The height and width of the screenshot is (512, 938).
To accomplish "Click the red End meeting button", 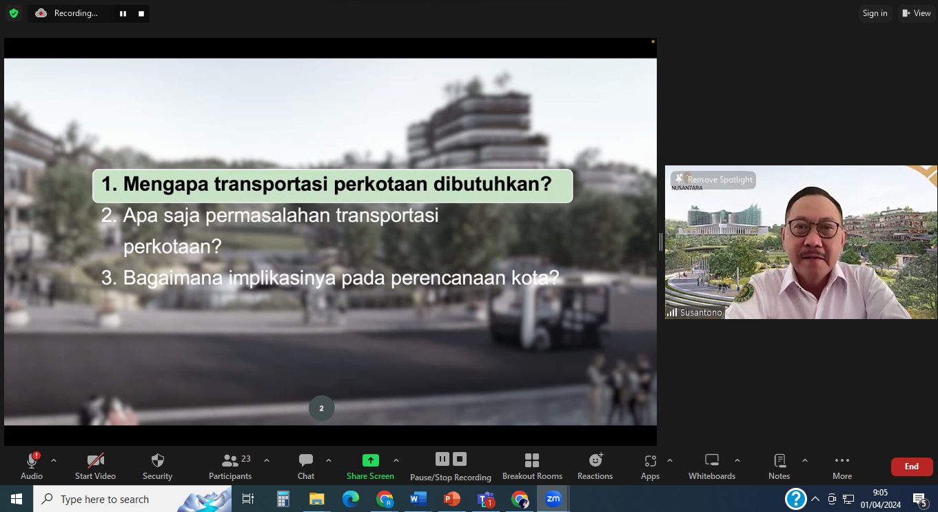I will click(x=912, y=467).
